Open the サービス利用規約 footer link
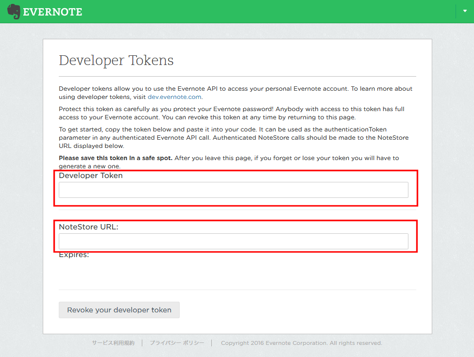Viewport: 474px width, 357px height. click(113, 343)
